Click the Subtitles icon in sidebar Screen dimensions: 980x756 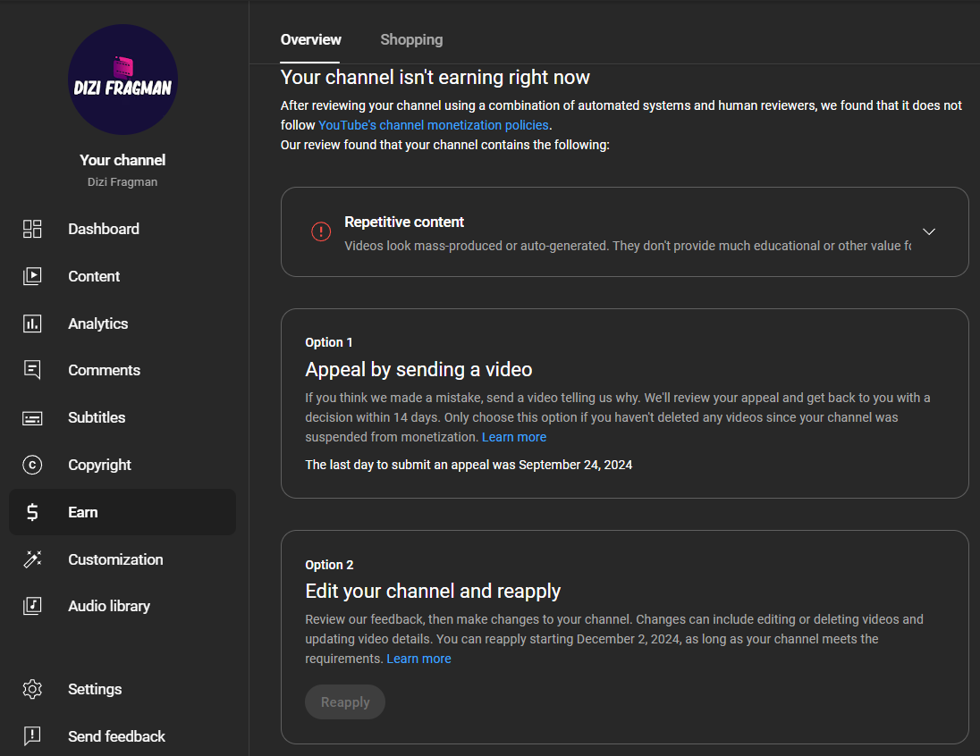[x=32, y=418]
